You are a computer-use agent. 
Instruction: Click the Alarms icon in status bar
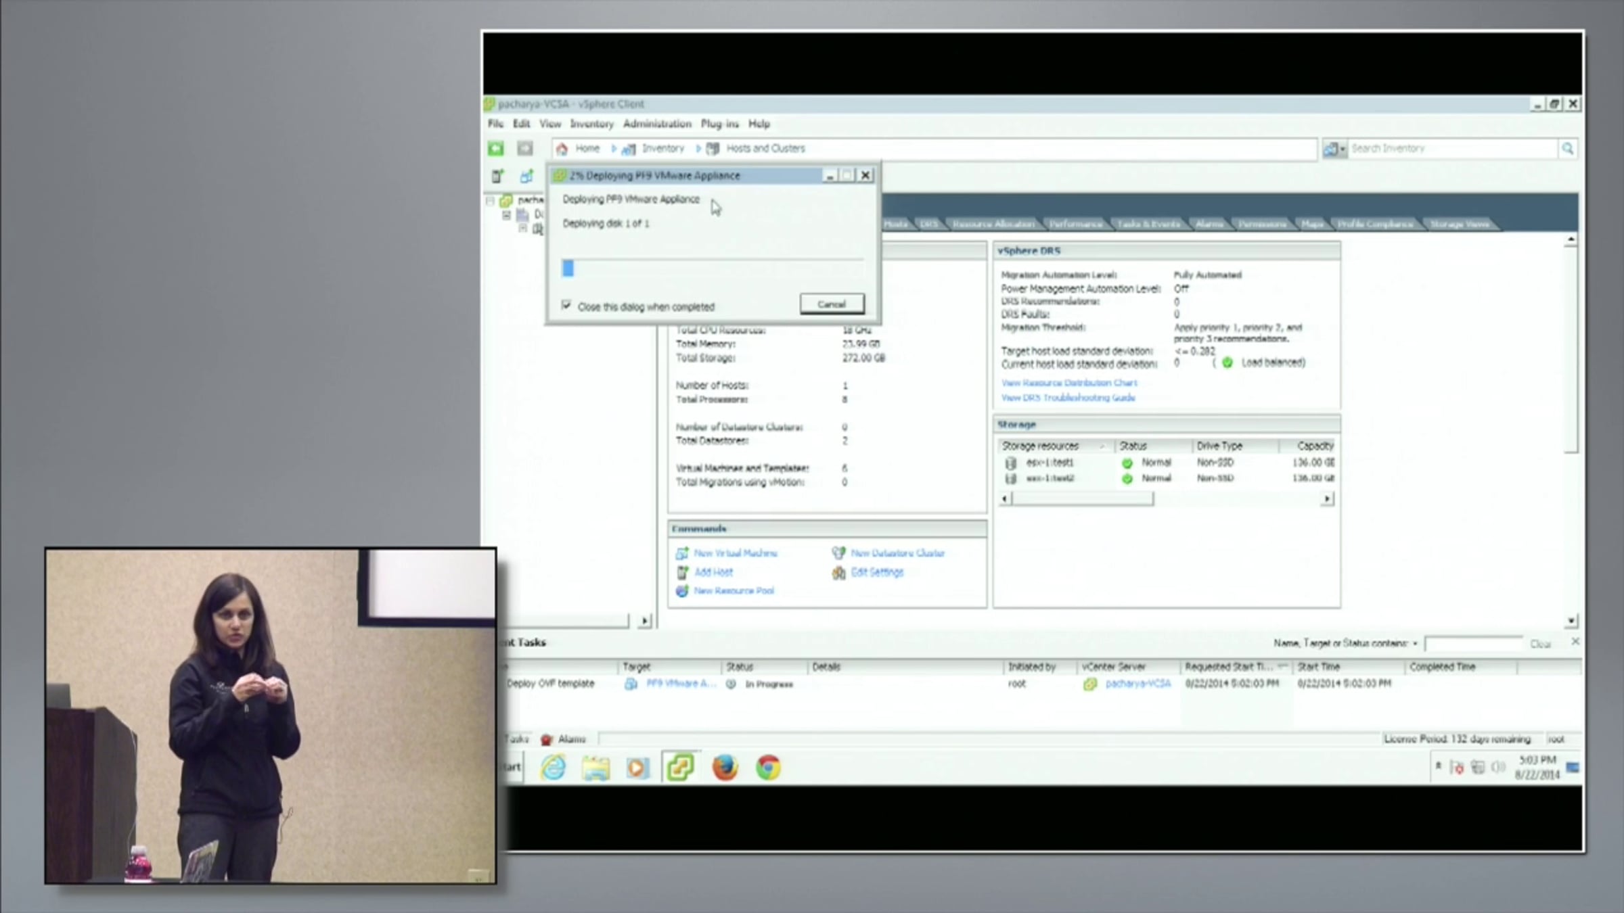click(x=547, y=739)
